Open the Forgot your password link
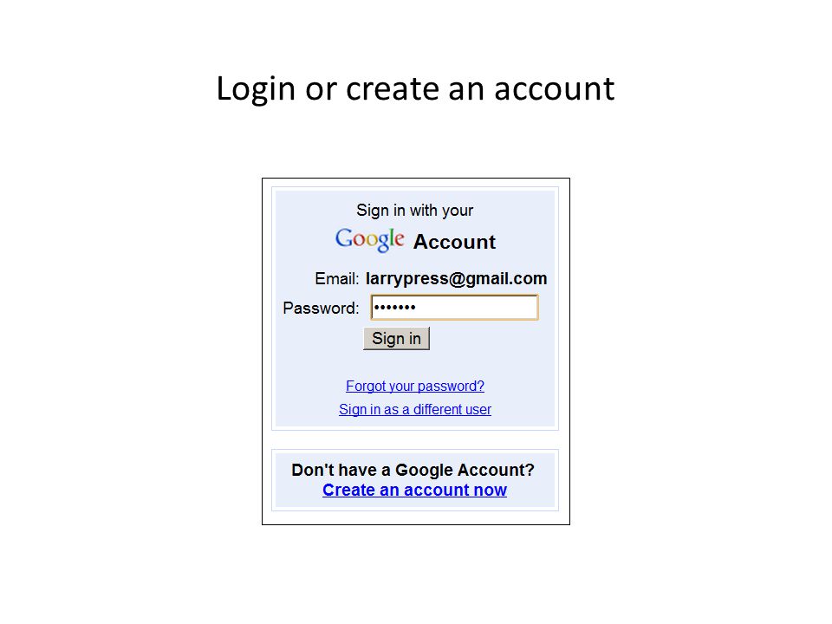Image resolution: width=832 pixels, height=624 pixels. point(415,386)
